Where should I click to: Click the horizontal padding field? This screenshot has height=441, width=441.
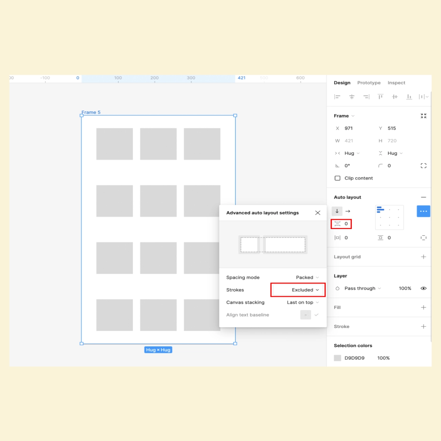tap(346, 238)
